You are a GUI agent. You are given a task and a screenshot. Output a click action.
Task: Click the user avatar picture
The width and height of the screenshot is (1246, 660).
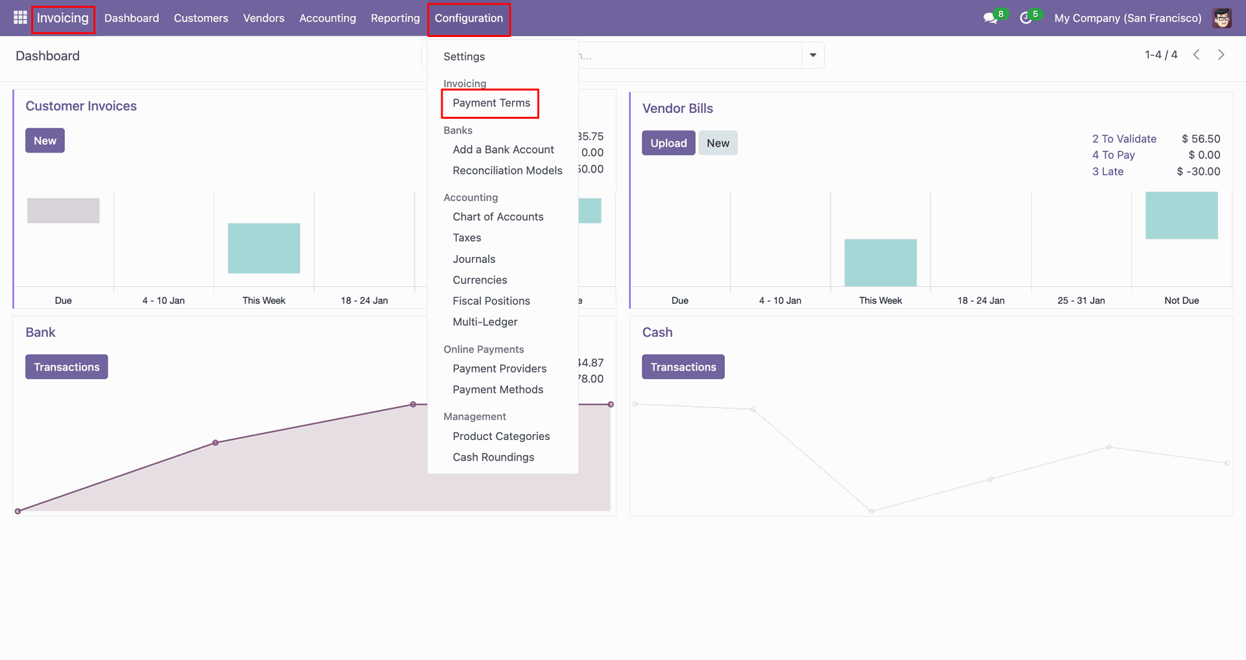point(1222,18)
